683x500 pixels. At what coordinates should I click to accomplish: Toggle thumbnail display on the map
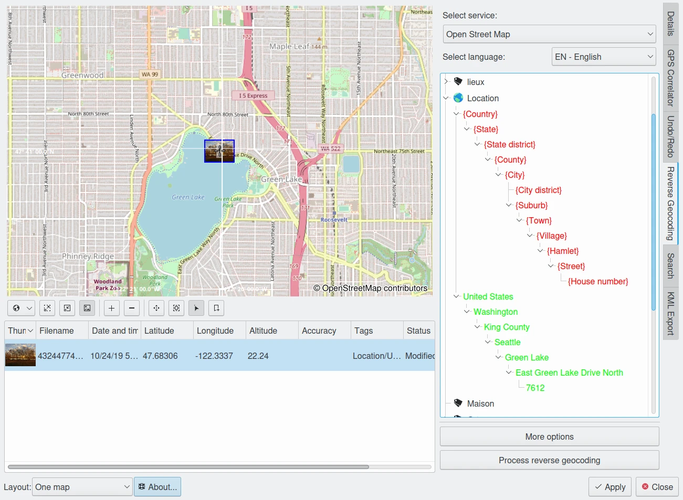coord(87,308)
